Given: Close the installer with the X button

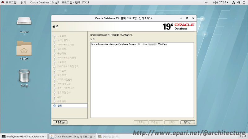Looking at the screenshot, I should pyautogui.click(x=193, y=18).
